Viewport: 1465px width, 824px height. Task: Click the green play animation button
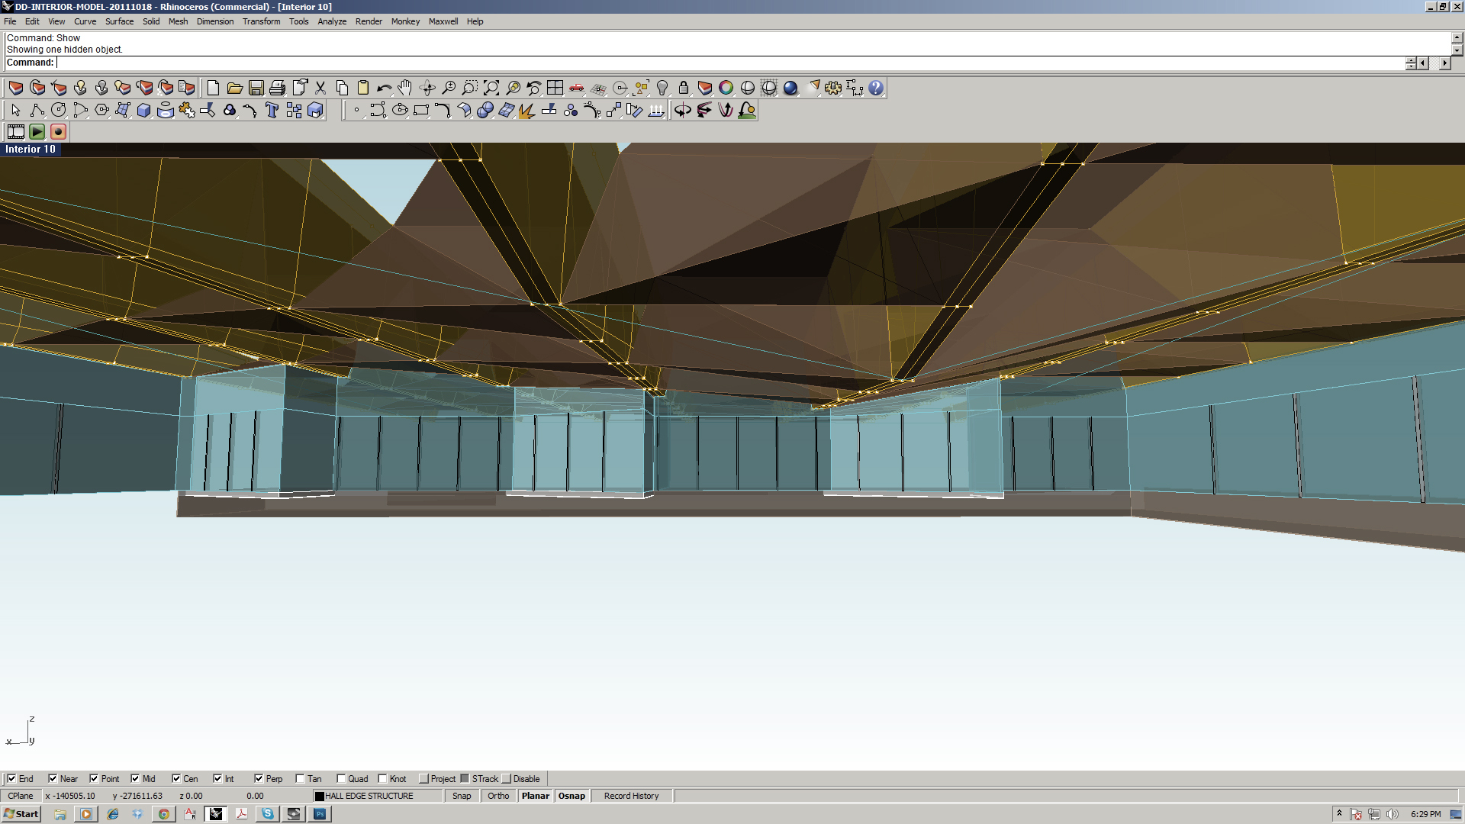point(37,132)
